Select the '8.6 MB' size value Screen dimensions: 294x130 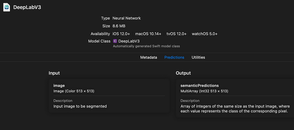point(119,26)
